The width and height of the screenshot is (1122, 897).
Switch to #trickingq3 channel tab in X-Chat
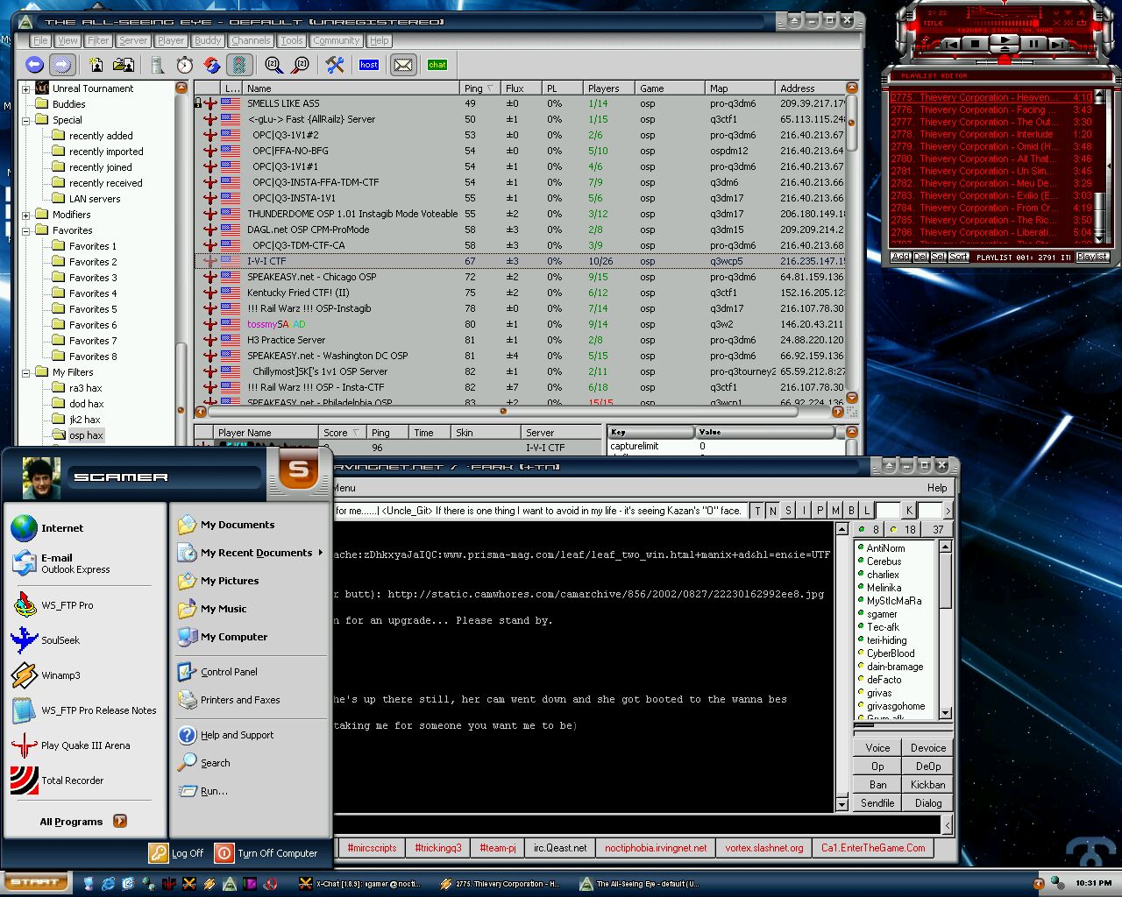point(438,848)
